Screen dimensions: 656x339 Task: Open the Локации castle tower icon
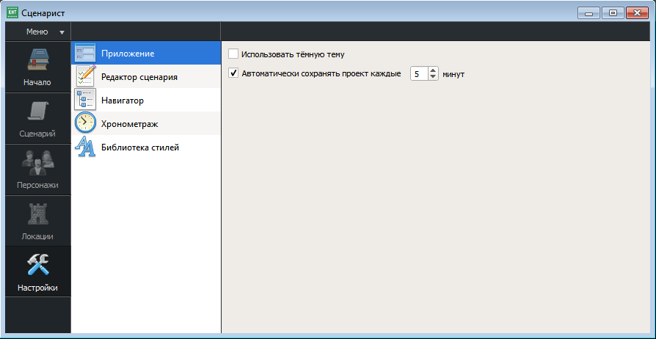[37, 214]
